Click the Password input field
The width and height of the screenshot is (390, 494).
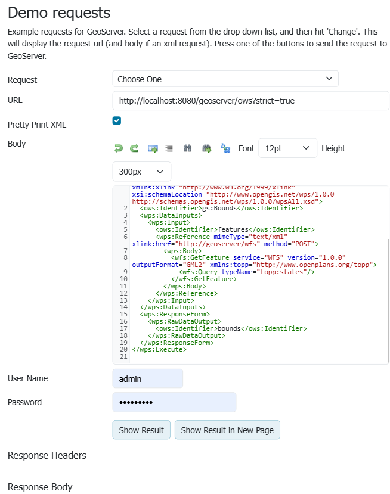[174, 402]
